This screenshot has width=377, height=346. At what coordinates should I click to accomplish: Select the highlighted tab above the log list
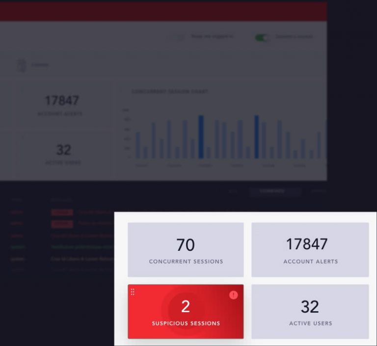(x=274, y=191)
